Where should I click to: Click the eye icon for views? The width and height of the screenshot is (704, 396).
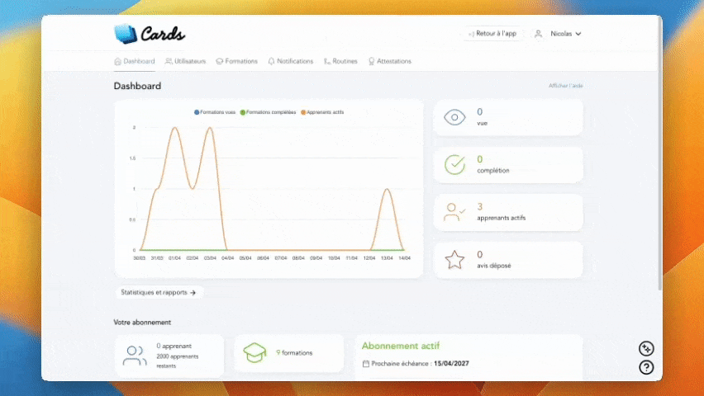click(x=454, y=117)
